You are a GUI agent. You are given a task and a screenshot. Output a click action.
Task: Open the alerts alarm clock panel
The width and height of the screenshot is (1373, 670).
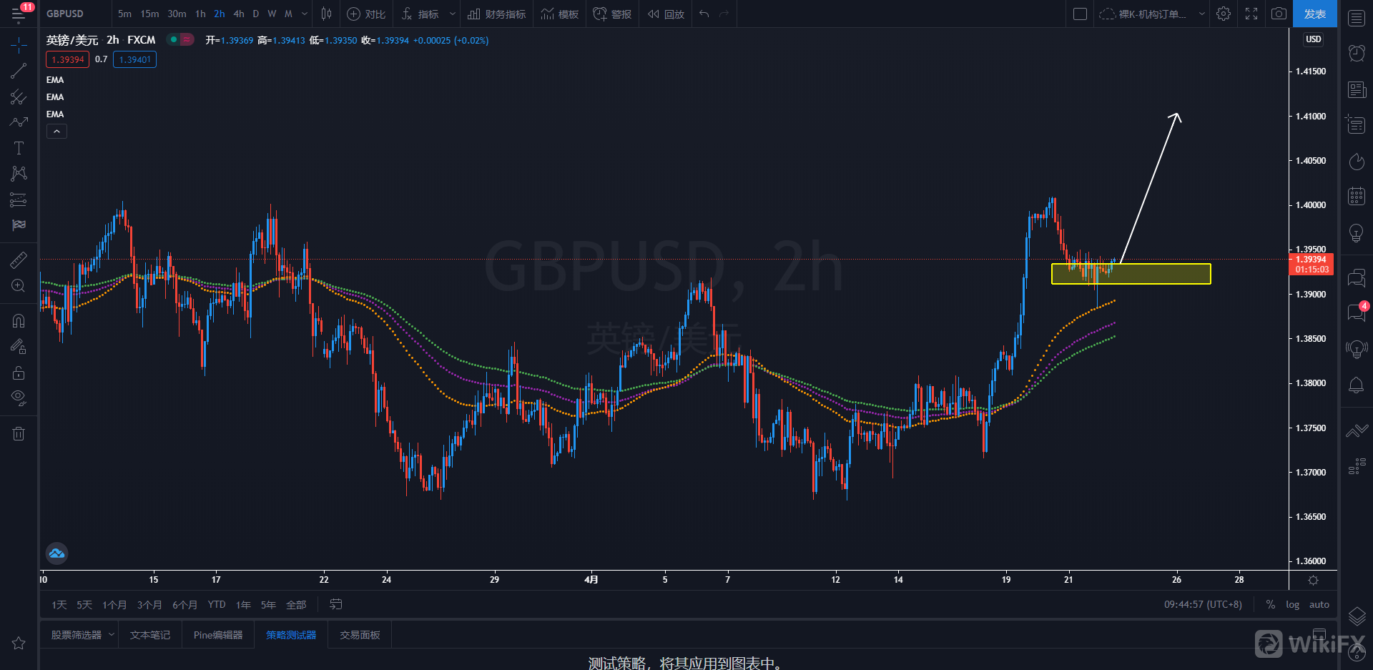click(x=1357, y=53)
